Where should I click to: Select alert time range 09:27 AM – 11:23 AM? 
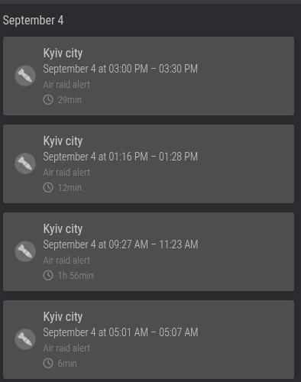point(121,244)
